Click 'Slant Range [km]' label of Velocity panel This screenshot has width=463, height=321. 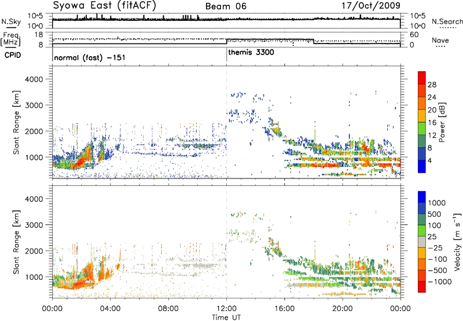point(16,242)
